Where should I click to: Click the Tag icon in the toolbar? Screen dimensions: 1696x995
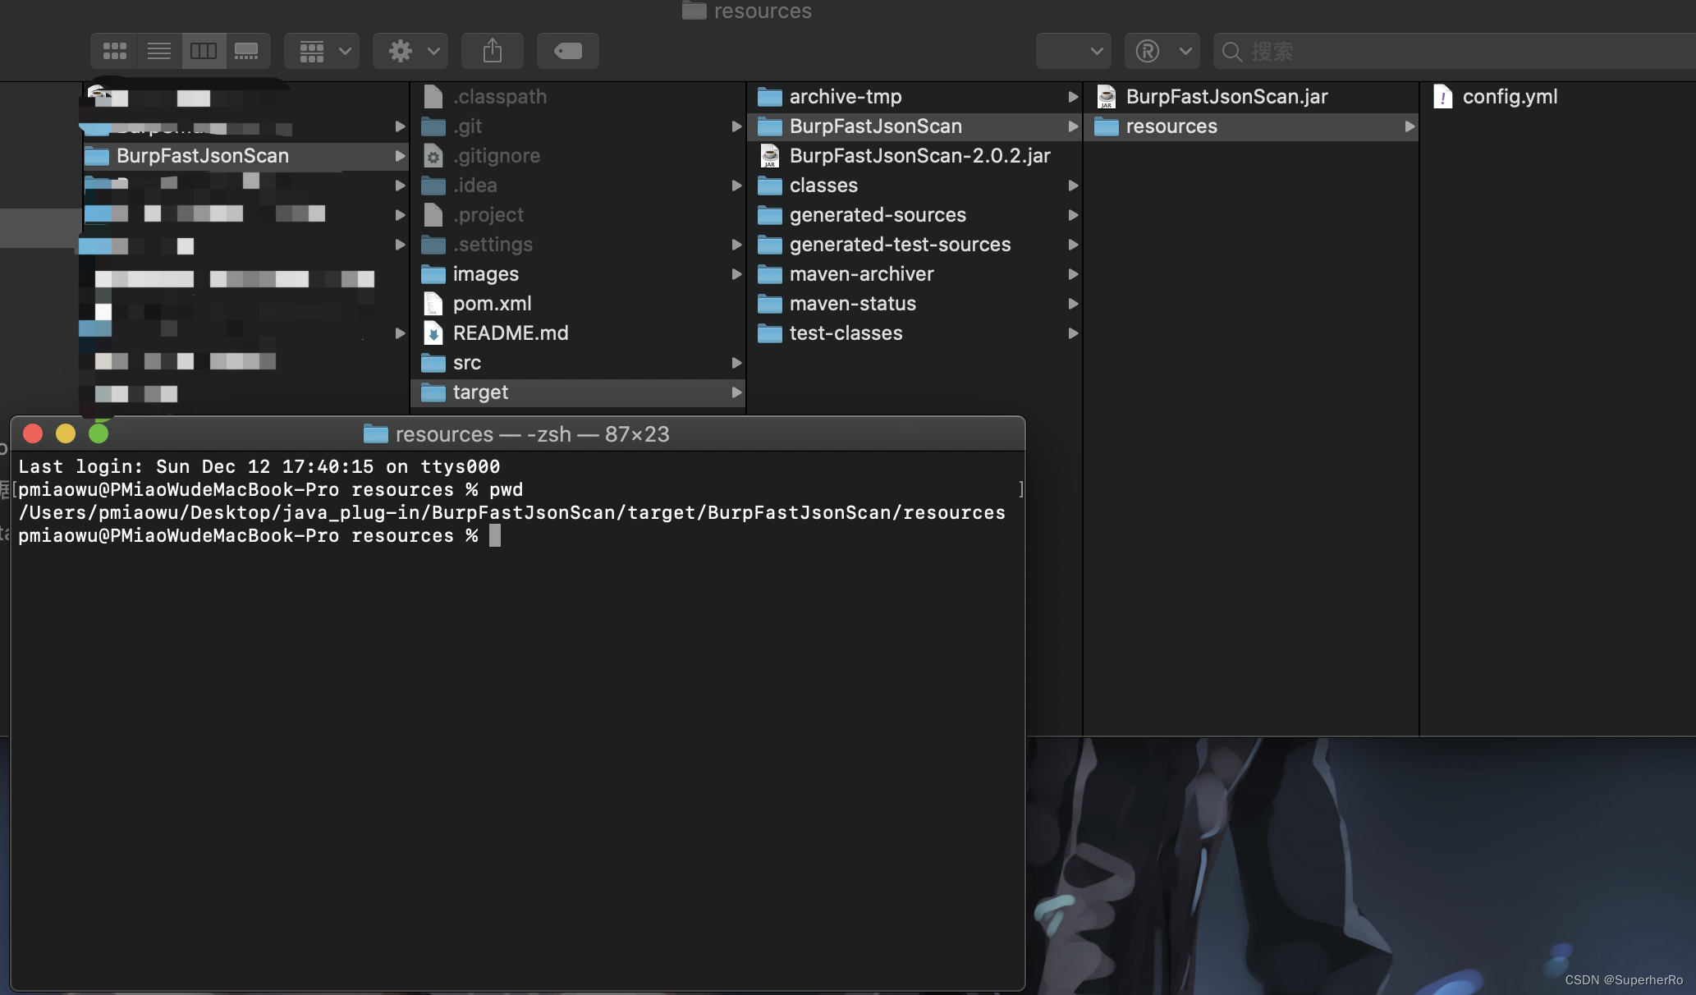pyautogui.click(x=567, y=50)
